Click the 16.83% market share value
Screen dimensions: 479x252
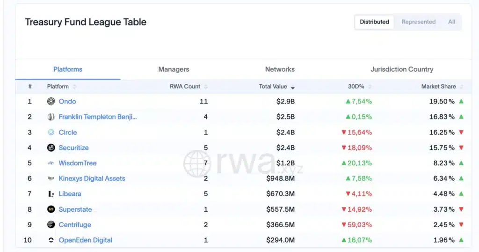click(442, 117)
